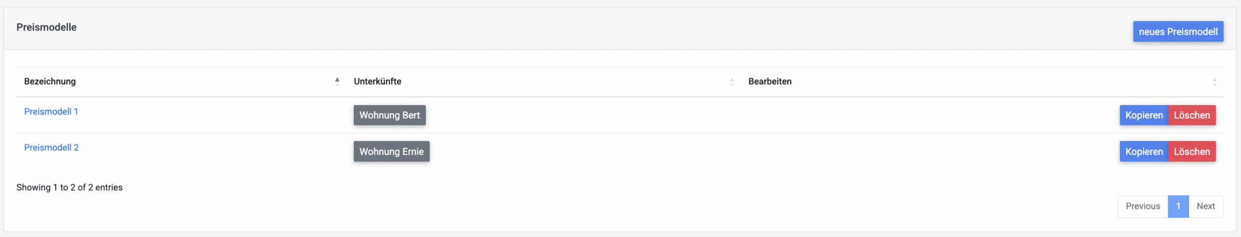Create a new price model with neues Preismodell

(1178, 32)
